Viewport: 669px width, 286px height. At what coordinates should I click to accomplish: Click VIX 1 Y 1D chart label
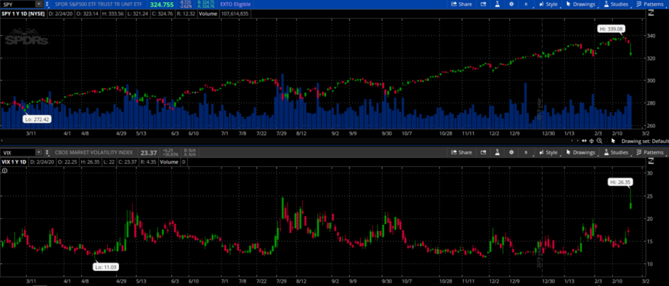[x=14, y=161]
